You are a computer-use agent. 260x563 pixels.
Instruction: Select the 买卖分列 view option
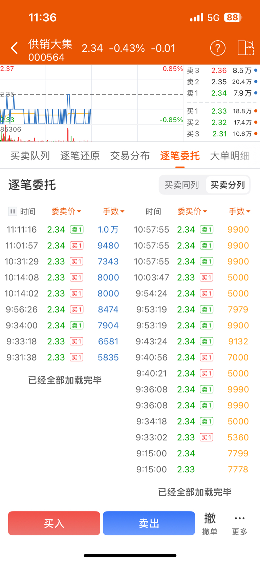(x=227, y=185)
